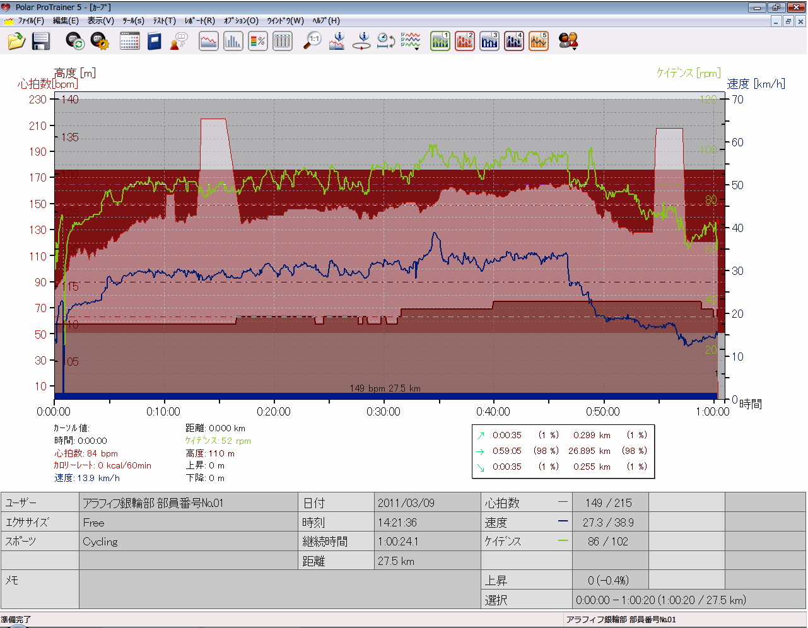Switch to red graph preset 2
The width and height of the screenshot is (808, 628).
[465, 42]
